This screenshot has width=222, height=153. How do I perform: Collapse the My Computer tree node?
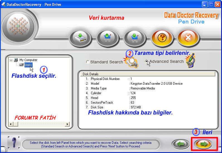click(11, 60)
